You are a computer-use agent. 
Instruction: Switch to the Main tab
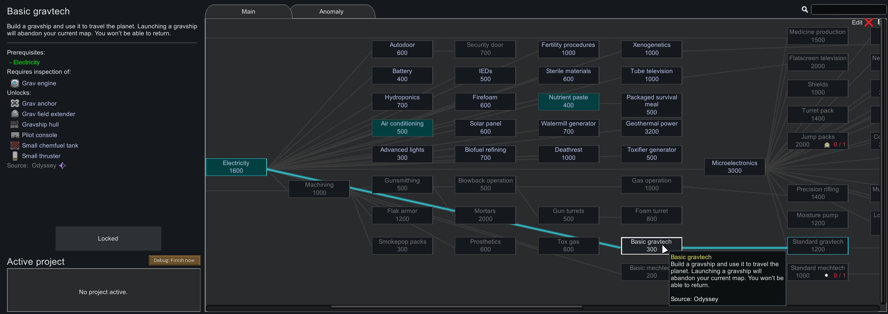pyautogui.click(x=248, y=12)
